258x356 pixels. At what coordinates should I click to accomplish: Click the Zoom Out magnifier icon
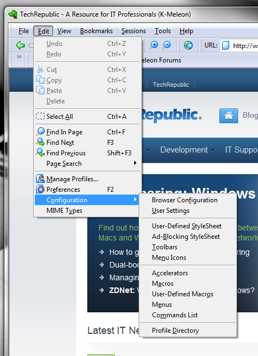point(166,45)
